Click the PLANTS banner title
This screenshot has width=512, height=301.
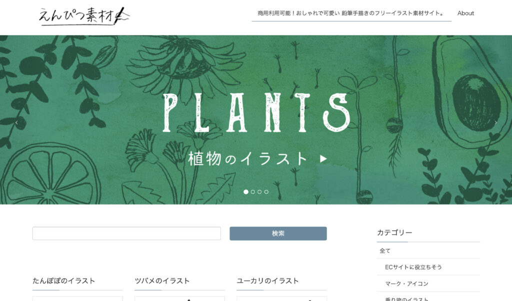[256, 112]
